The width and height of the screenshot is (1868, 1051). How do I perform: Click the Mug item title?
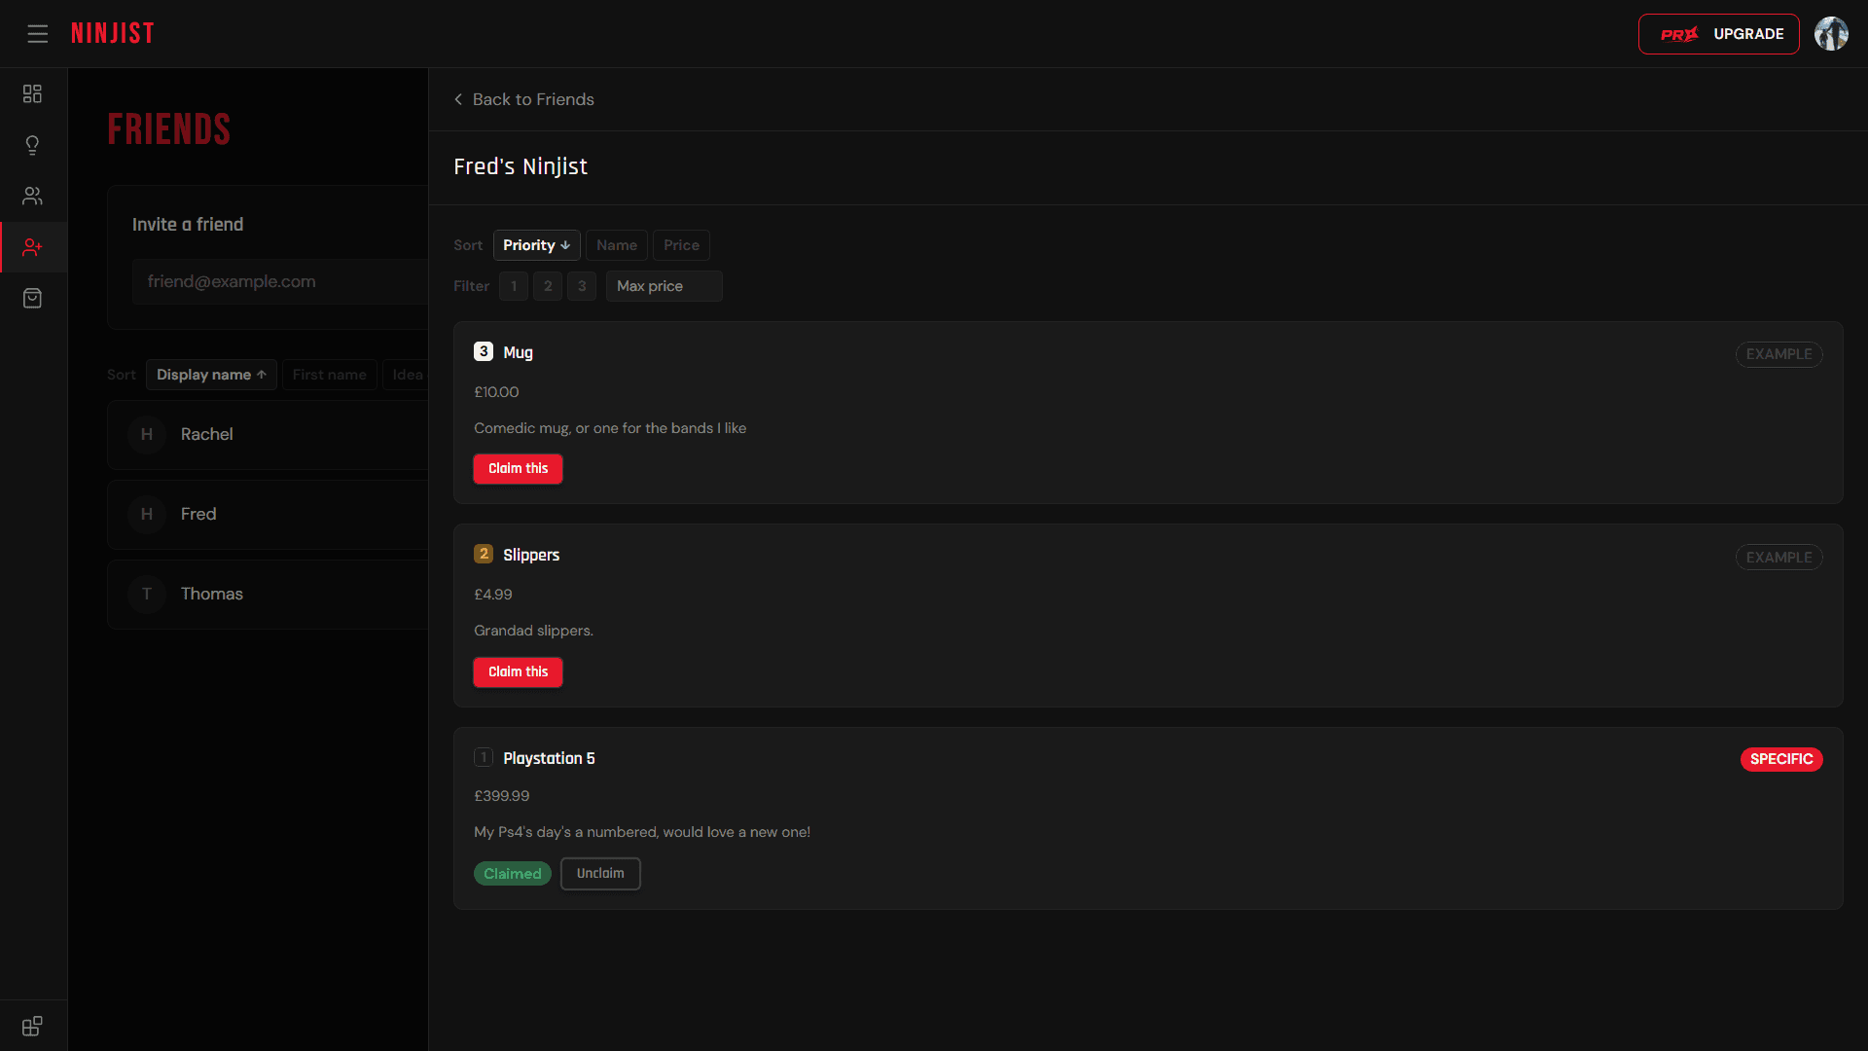point(518,352)
